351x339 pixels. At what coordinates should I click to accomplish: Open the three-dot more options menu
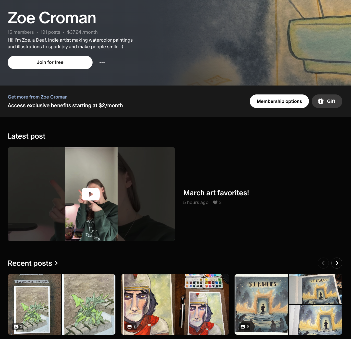click(102, 62)
